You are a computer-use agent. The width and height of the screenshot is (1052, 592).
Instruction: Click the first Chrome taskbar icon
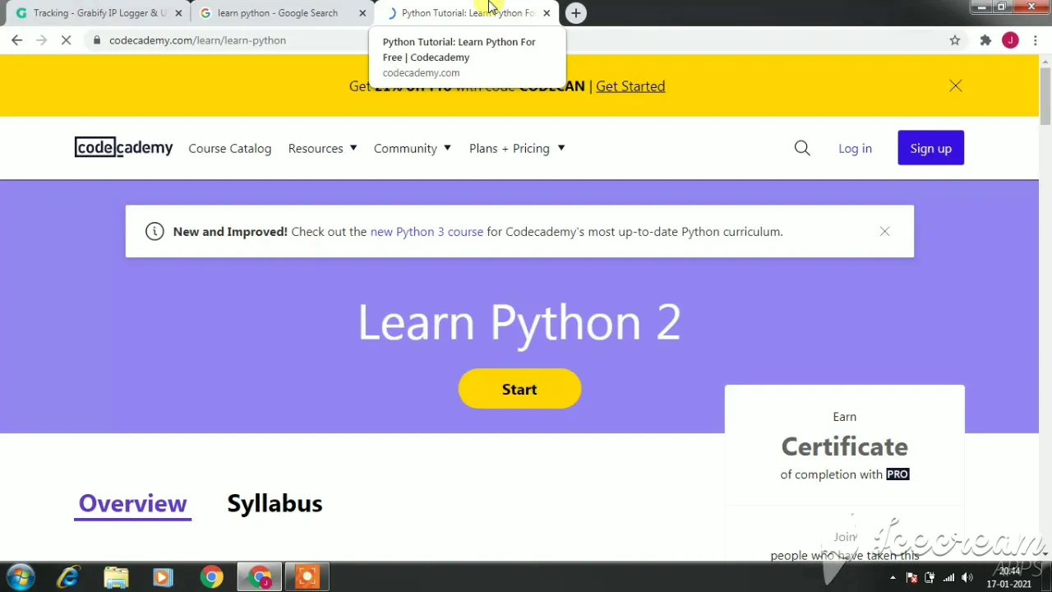click(211, 577)
